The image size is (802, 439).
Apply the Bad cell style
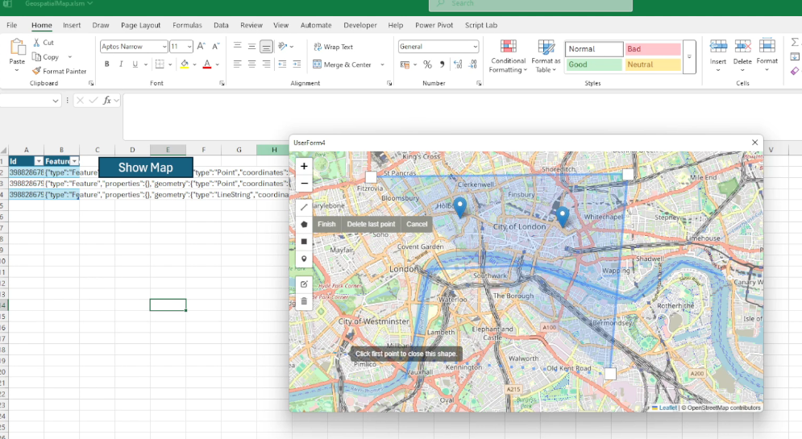[x=653, y=49]
